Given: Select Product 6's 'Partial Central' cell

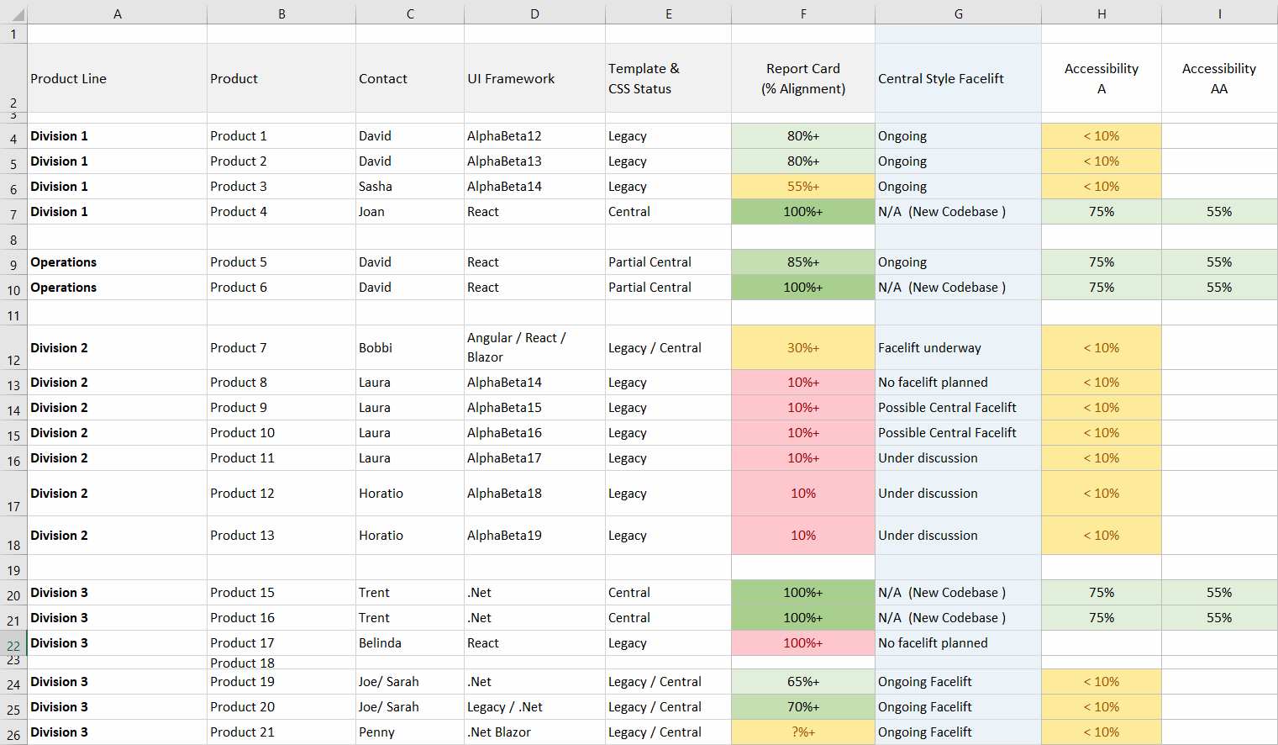Looking at the screenshot, I should pos(668,288).
